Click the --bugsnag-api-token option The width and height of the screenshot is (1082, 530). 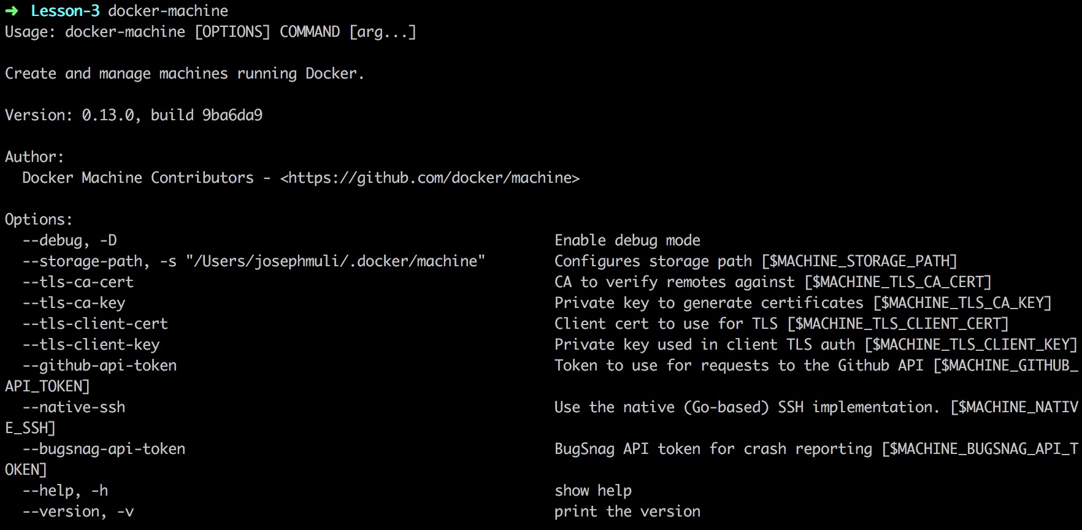(x=104, y=449)
